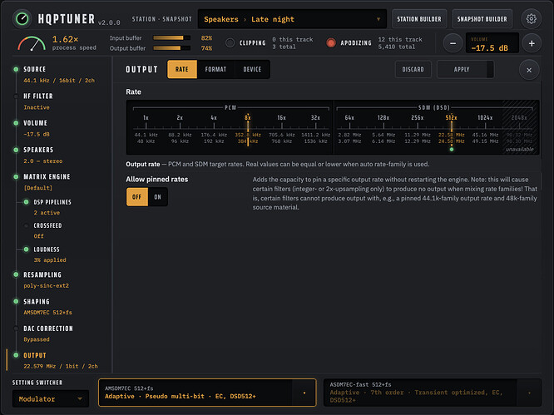Click the green status dot beside DSP Pipelines

(x=26, y=202)
